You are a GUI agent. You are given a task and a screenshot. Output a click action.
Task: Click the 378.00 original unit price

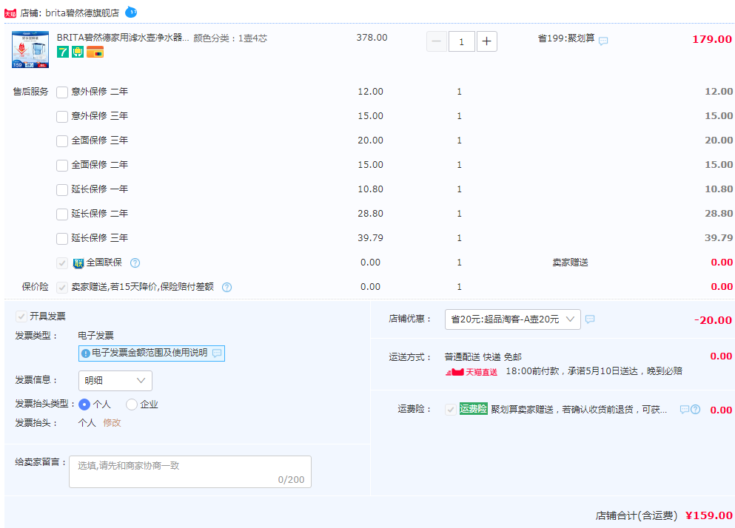372,38
